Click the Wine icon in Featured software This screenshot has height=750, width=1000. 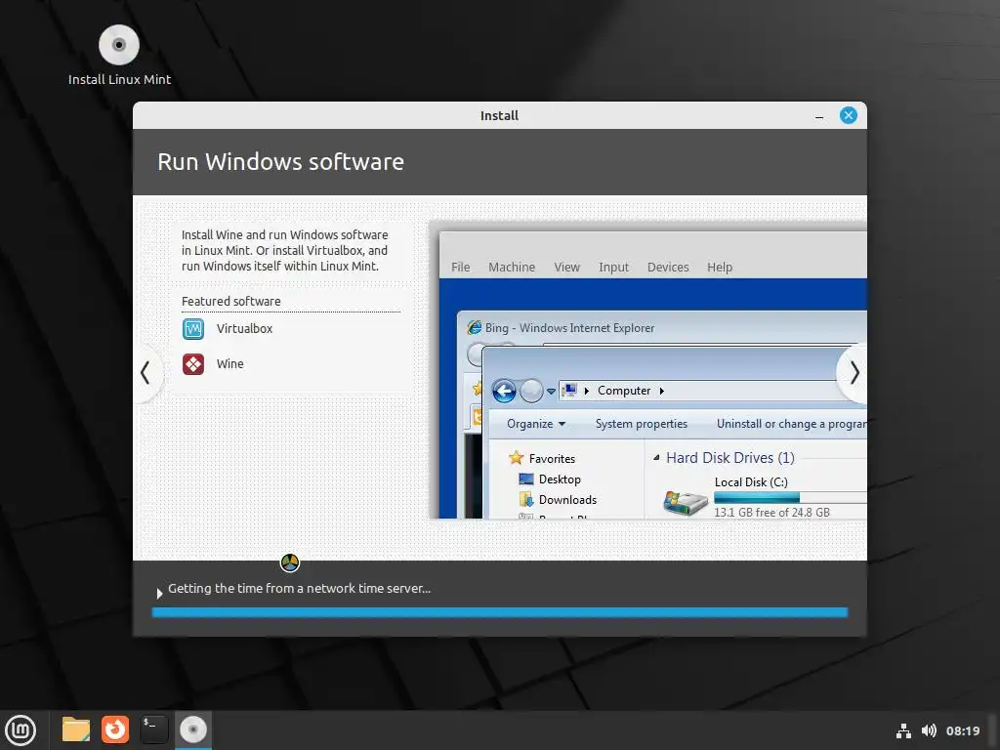[193, 364]
